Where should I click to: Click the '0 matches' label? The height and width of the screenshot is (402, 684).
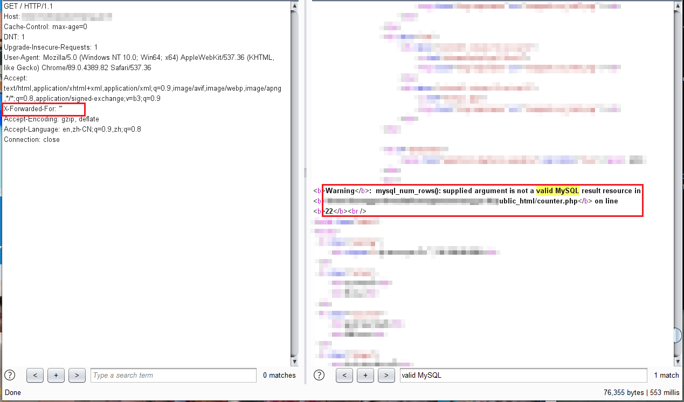279,375
